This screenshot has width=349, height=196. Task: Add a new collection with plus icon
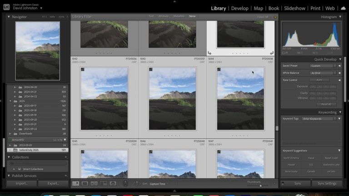coord(66,157)
